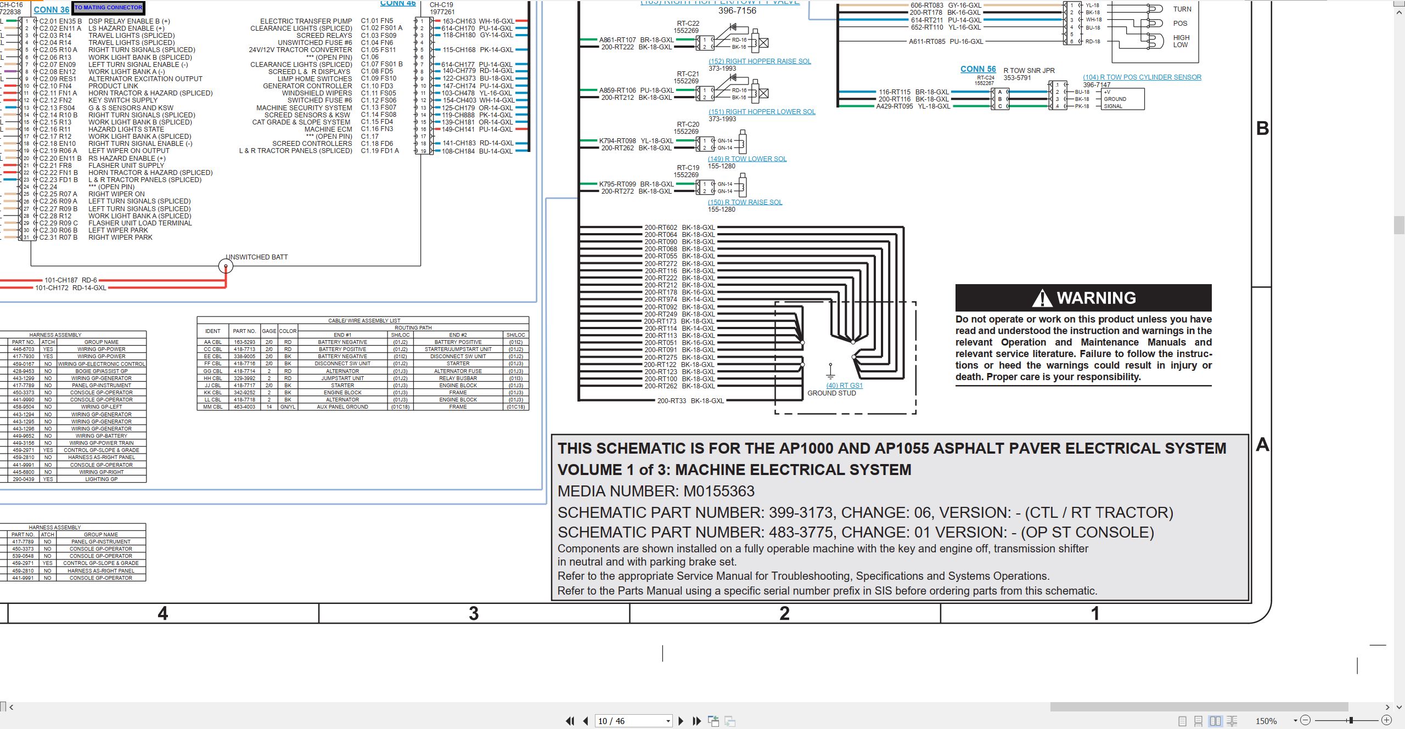Go to the previous page
Screen dimensions: 1405x729
[586, 721]
